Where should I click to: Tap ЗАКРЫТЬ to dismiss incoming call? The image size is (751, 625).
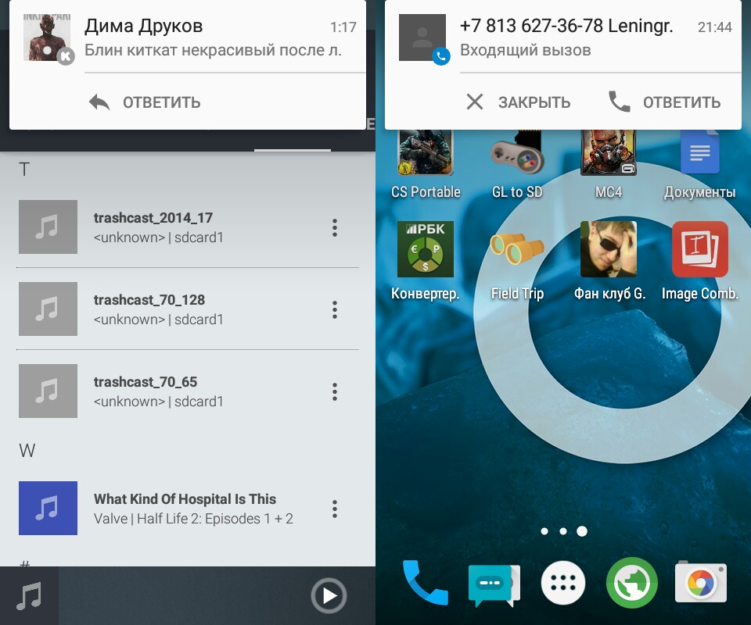coord(518,102)
